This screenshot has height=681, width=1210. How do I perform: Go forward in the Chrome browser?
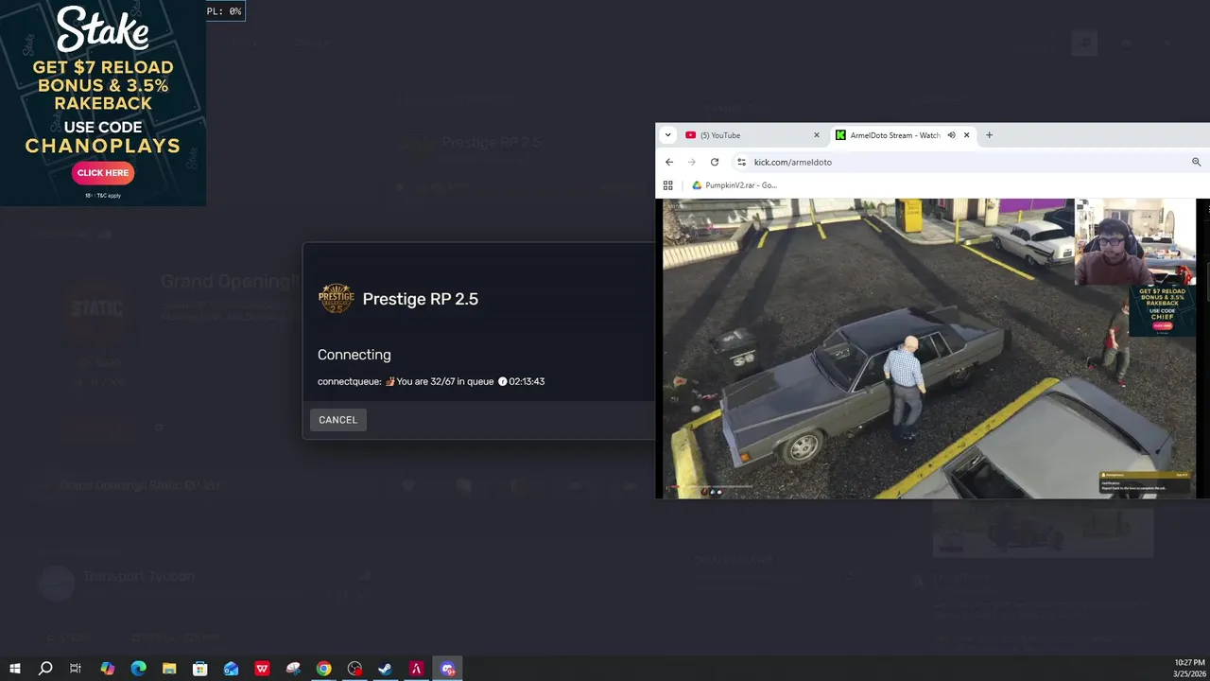pos(692,162)
